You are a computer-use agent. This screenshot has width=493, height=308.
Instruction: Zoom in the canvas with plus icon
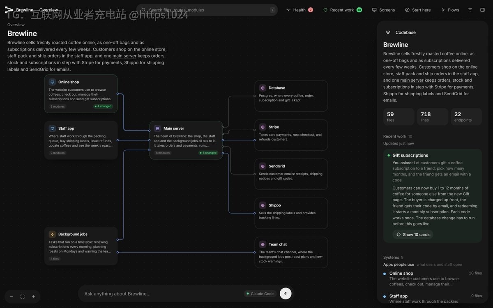tap(34, 297)
